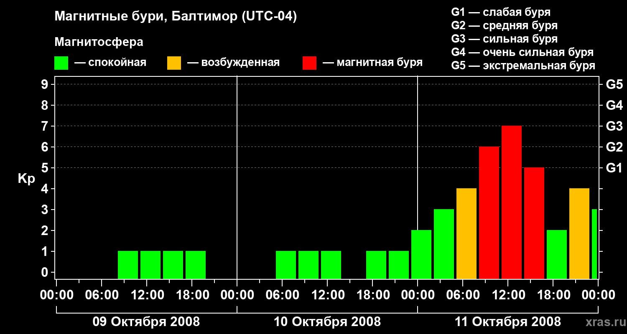Click the orange Kp 4 bar near 21:00 on 11 October
Screen dimensions: 627x334
coord(579,233)
